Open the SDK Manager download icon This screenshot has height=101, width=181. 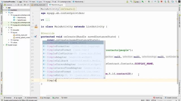165,2
